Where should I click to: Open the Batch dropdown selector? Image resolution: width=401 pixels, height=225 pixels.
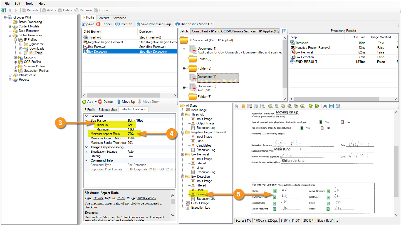[x=235, y=31]
